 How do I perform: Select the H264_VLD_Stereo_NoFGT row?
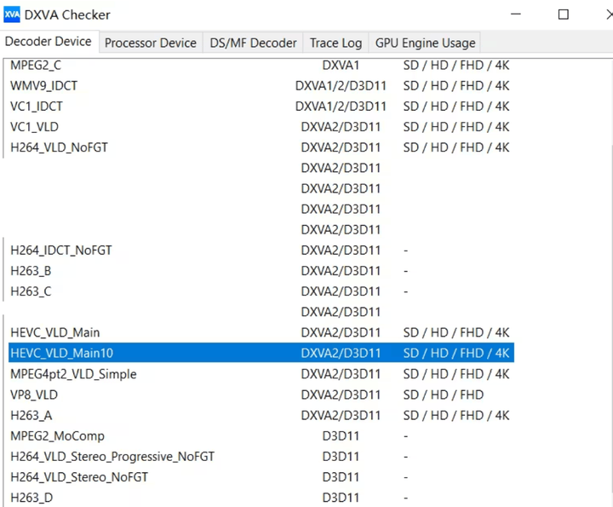point(261,477)
